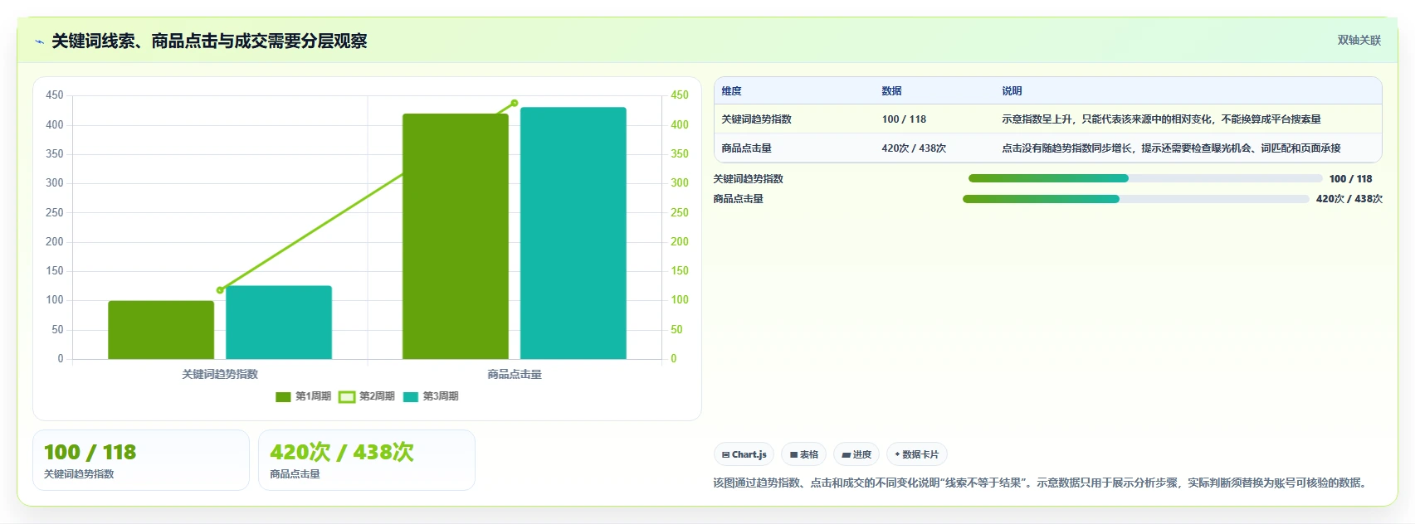The image size is (1415, 524).
Task: Click the description starting with 示意指数呈上升
Action: pos(1161,119)
